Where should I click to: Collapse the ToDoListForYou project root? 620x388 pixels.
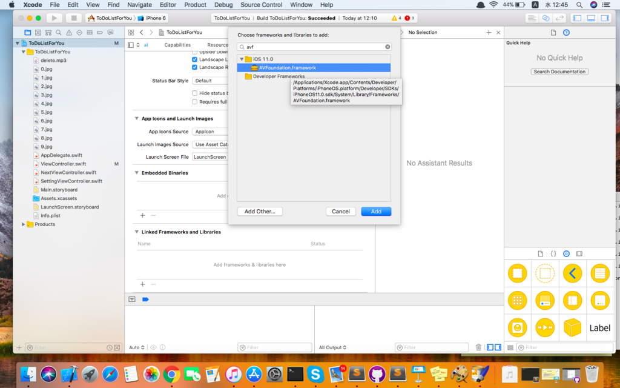[18, 43]
